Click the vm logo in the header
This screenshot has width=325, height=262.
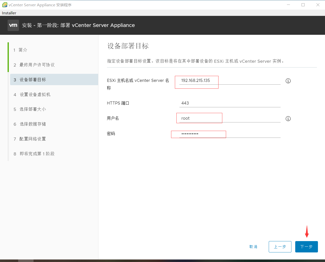(x=13, y=25)
